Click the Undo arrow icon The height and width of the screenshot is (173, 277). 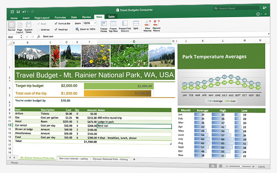point(24,12)
